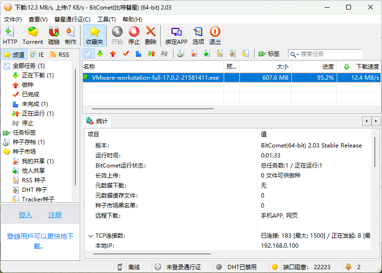Show Tracker torrents via yellow page toolbar icon
Viewport: 382px width, 273px height.
(x=245, y=53)
